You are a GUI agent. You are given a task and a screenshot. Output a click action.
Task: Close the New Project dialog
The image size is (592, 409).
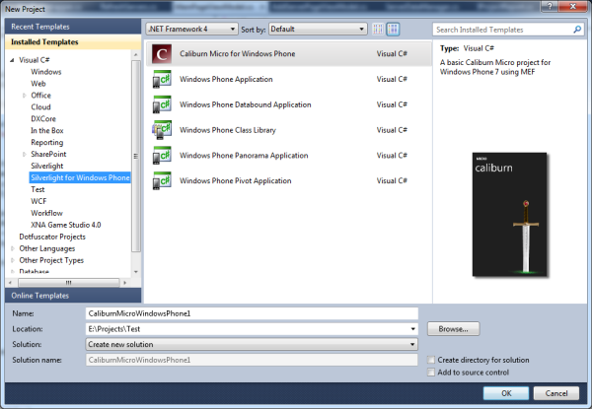[572, 6]
